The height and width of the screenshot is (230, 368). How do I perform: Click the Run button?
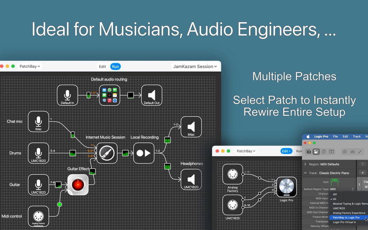(115, 66)
